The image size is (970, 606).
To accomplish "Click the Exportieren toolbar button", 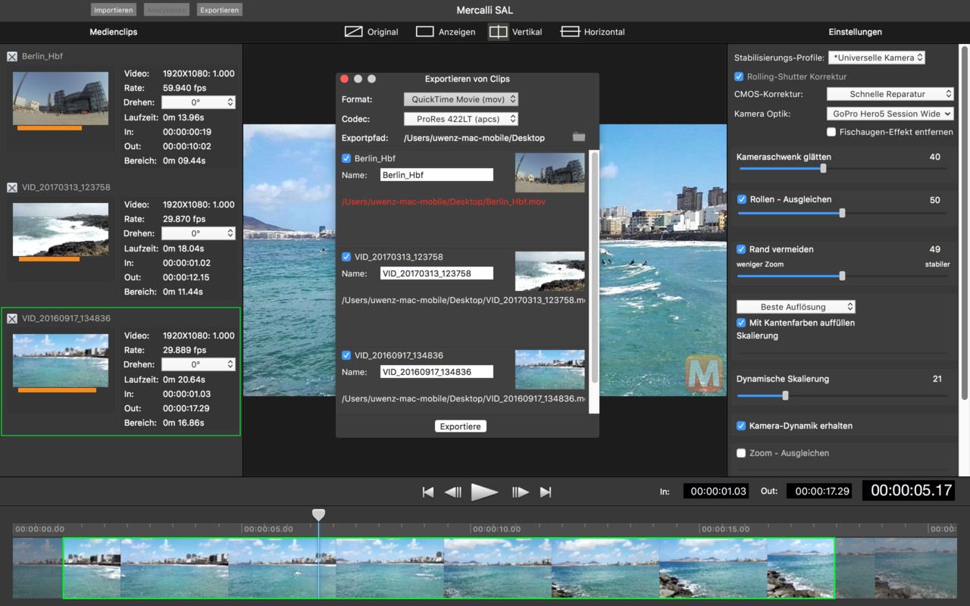I will (x=220, y=10).
